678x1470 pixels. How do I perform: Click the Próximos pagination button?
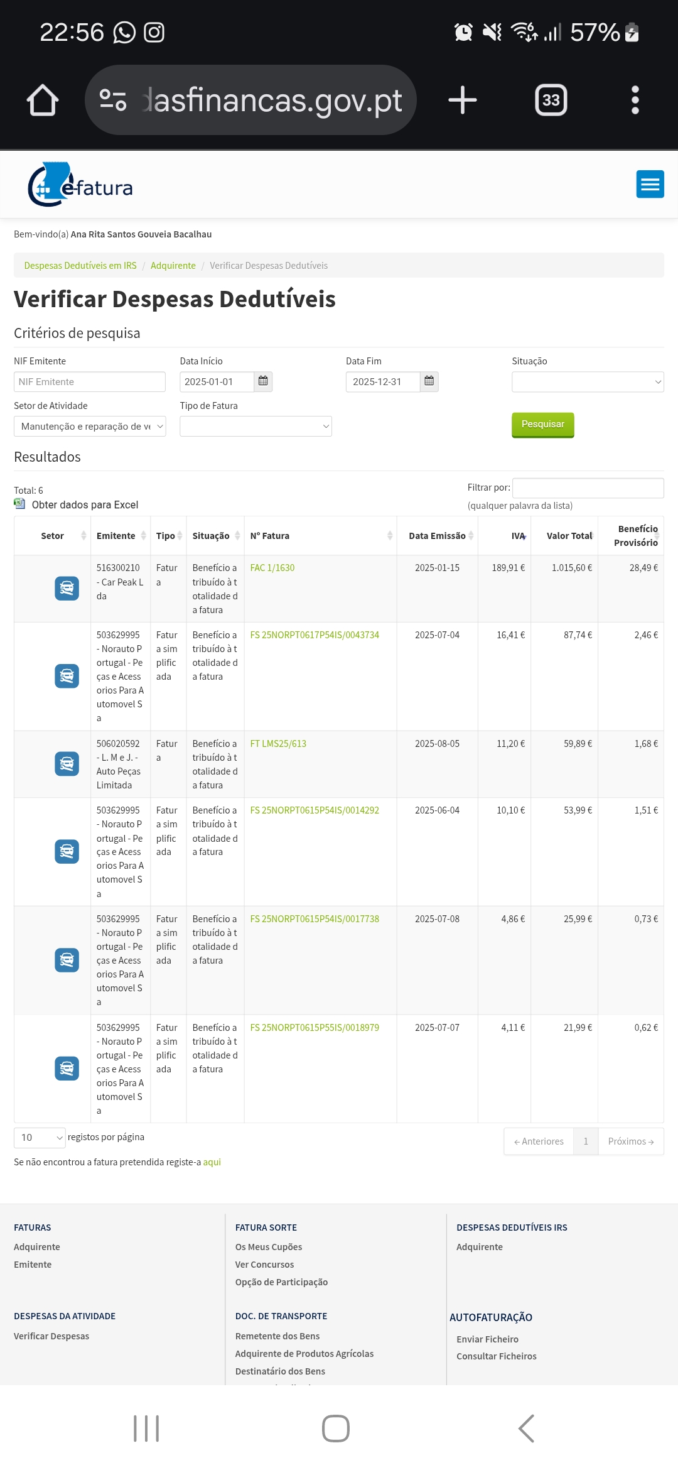[631, 1141]
